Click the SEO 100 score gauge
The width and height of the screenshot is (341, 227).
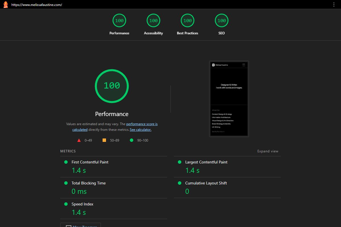tap(222, 21)
